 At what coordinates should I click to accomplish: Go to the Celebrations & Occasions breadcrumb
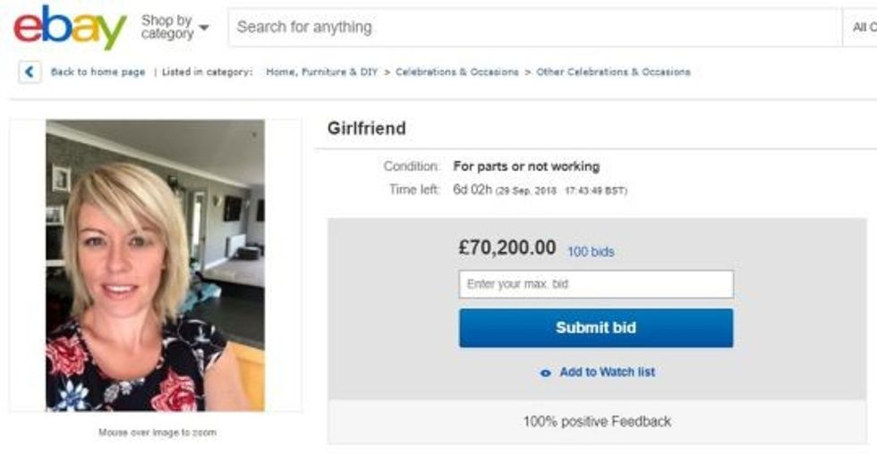(456, 72)
